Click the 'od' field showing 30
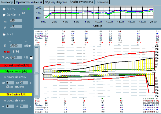 (x=10, y=106)
